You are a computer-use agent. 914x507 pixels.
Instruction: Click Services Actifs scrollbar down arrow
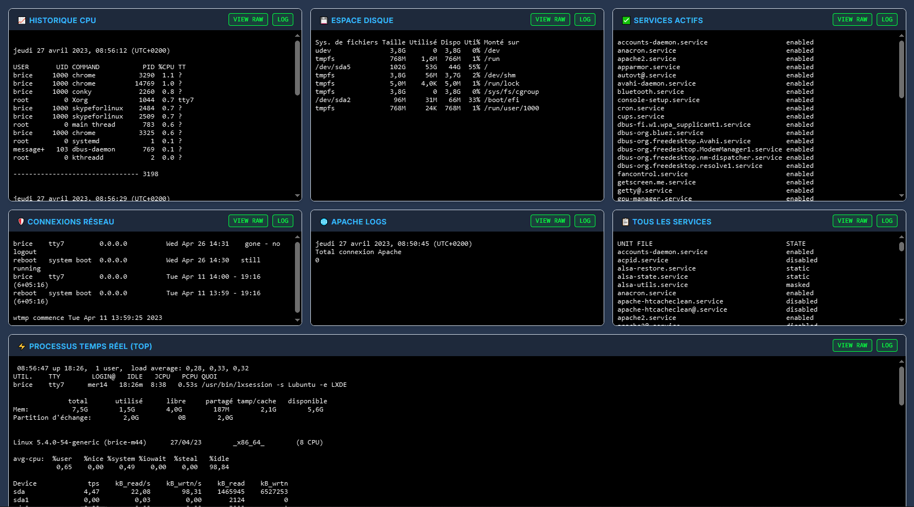[x=901, y=195]
